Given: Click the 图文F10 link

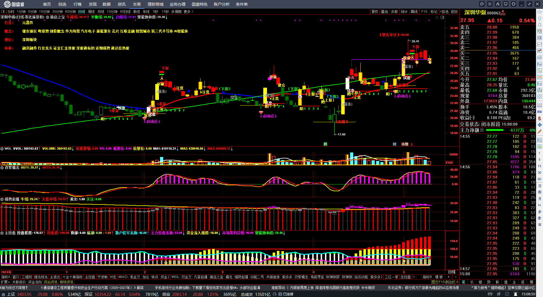Looking at the screenshot, I should point(438,282).
